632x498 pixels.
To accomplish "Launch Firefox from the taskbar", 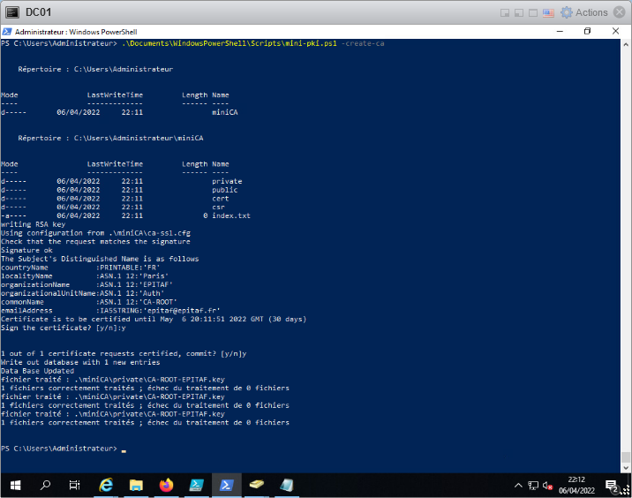I will 166,485.
